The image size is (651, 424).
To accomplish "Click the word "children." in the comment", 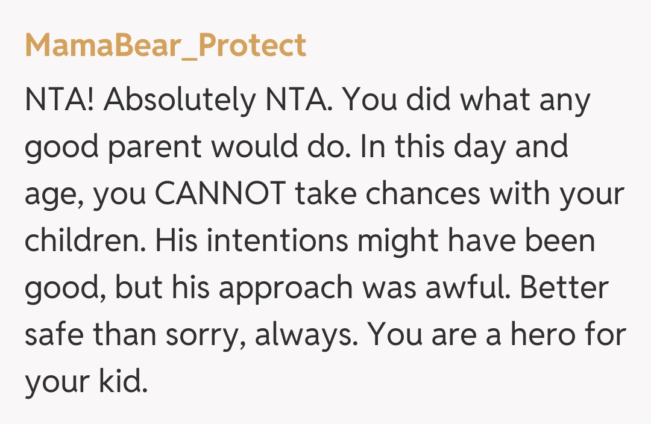I will point(84,241).
